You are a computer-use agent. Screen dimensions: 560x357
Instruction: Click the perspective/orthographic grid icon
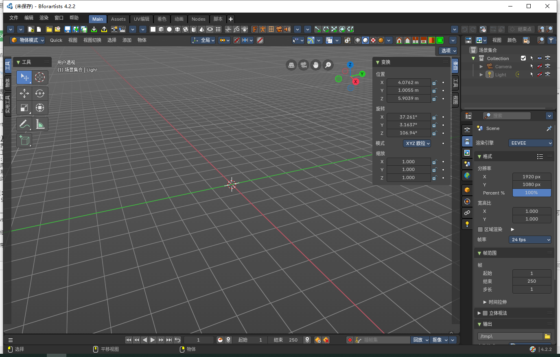[291, 65]
